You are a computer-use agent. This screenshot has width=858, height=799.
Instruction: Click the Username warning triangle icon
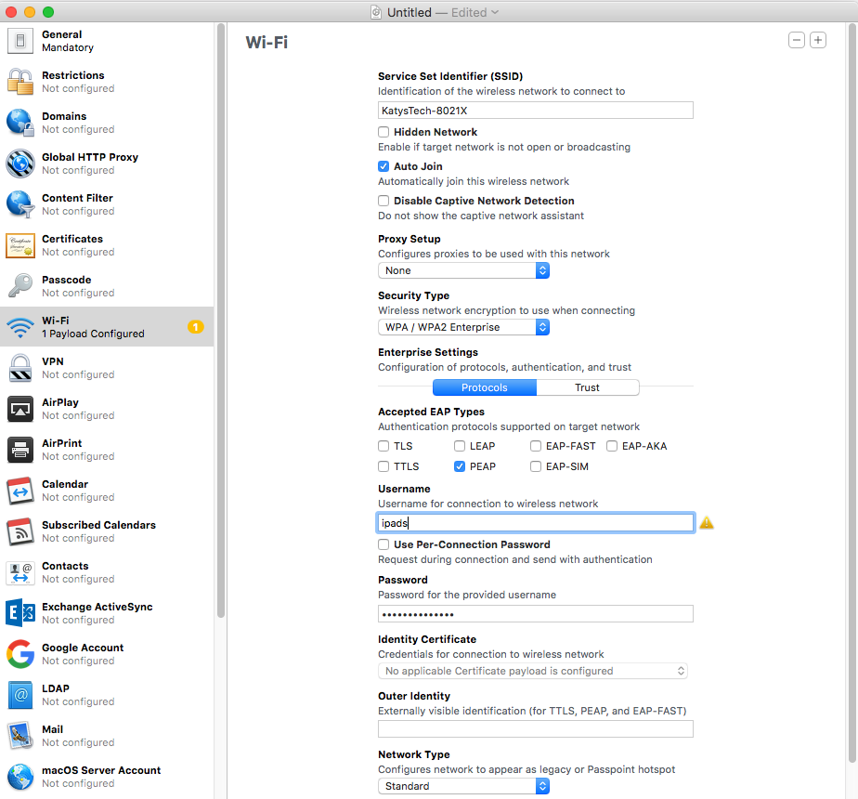(707, 523)
